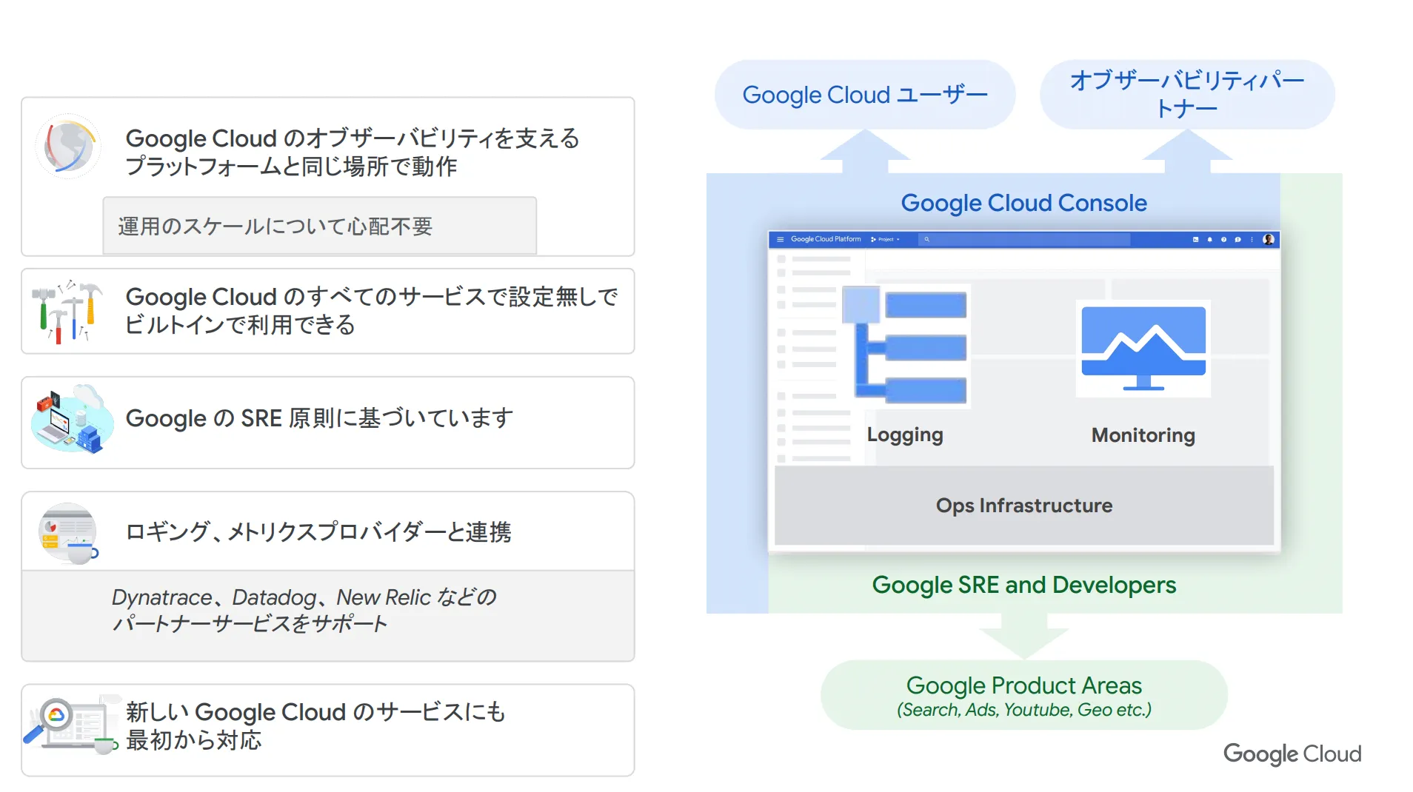This screenshot has height=792, width=1413.
Task: Click the SRE cloud illustration icon
Action: tap(72, 419)
